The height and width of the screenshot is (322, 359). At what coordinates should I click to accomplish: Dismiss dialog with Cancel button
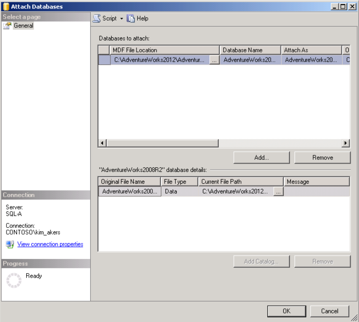click(330, 311)
